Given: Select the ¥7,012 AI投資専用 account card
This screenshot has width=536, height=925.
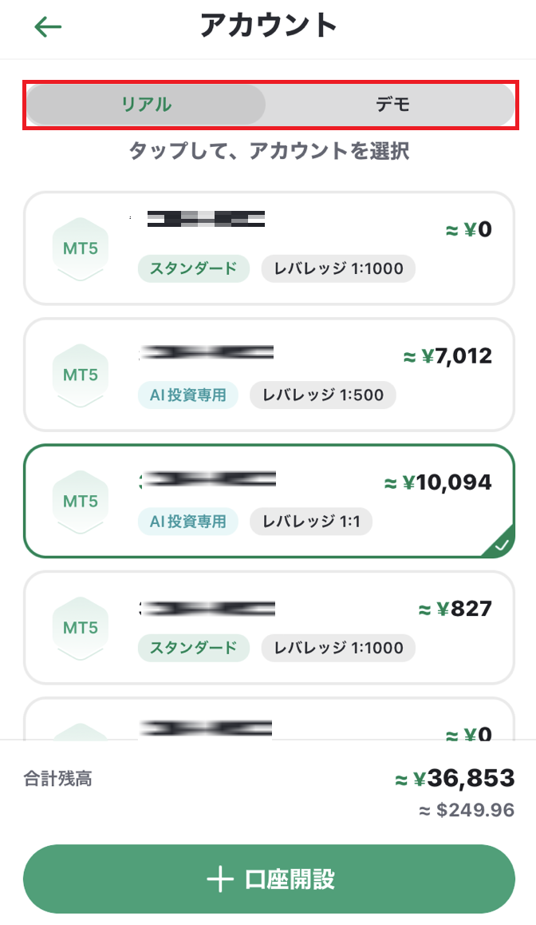Looking at the screenshot, I should coord(268,375).
